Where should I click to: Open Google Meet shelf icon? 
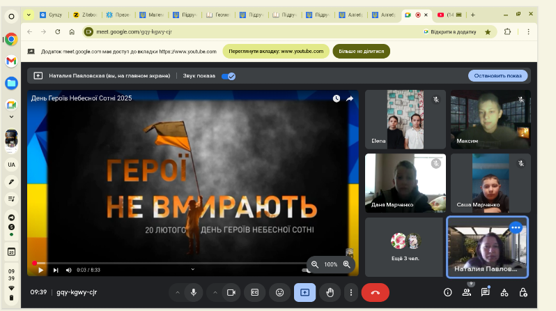[x=11, y=105]
